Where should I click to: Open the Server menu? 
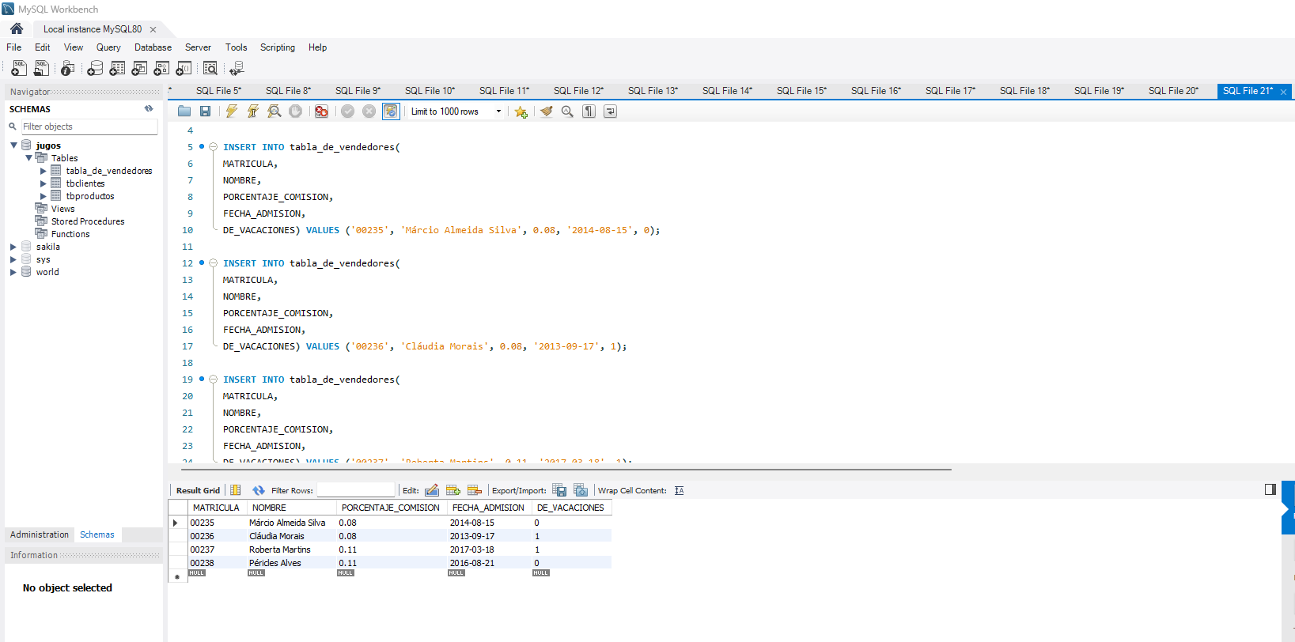coord(198,47)
